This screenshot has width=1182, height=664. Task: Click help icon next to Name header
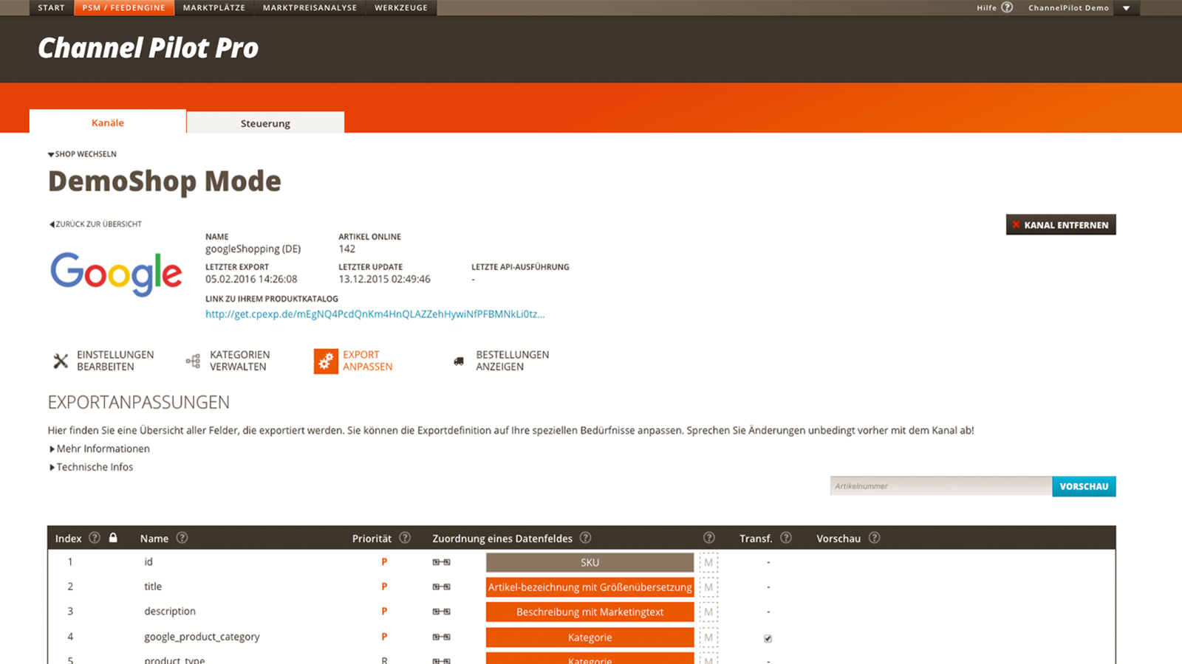tap(182, 538)
